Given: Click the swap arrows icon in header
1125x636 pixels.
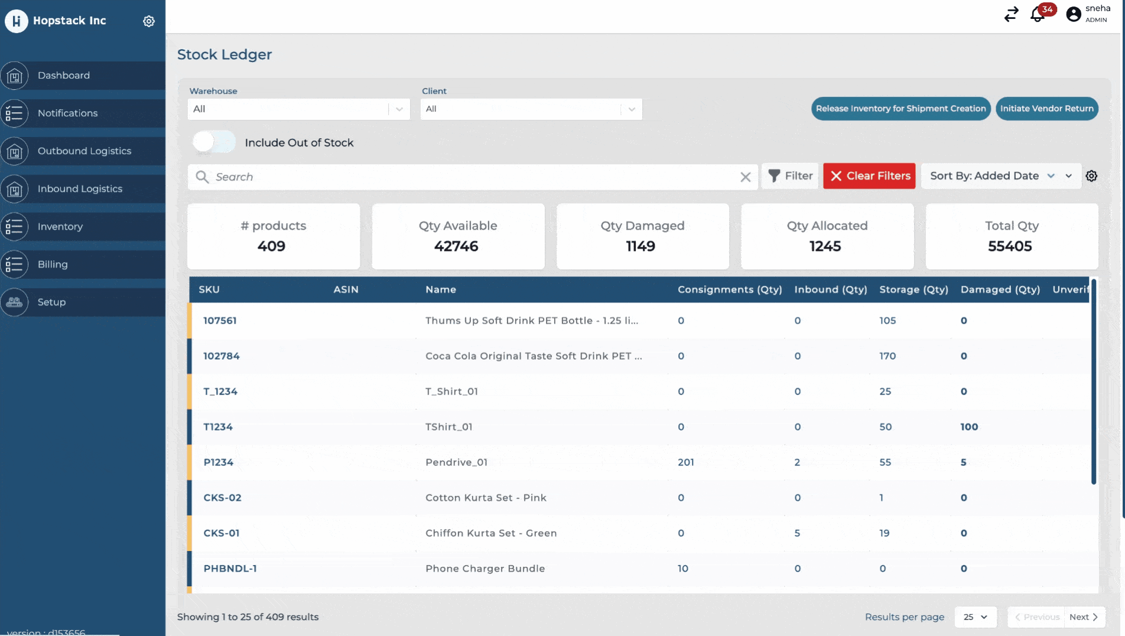Looking at the screenshot, I should point(1011,14).
